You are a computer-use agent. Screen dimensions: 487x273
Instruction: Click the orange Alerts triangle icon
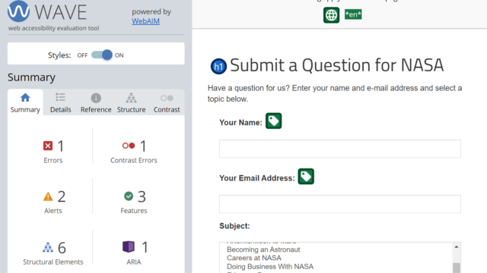[48, 196]
